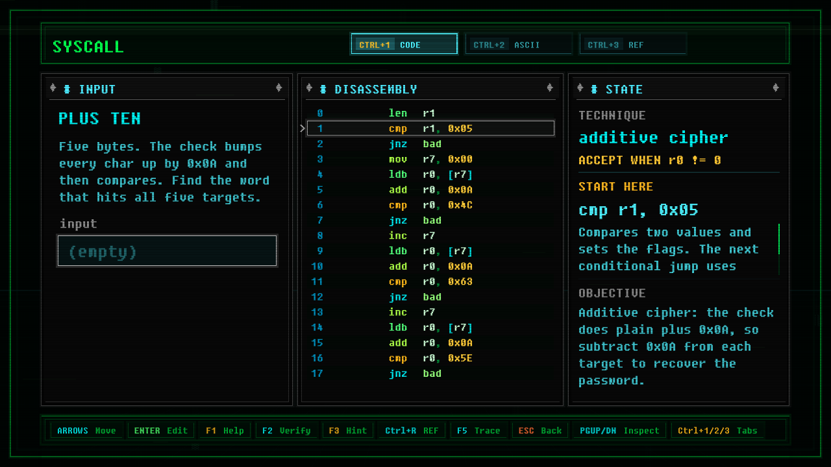Click the OBJECTIVE section label

tap(612, 293)
